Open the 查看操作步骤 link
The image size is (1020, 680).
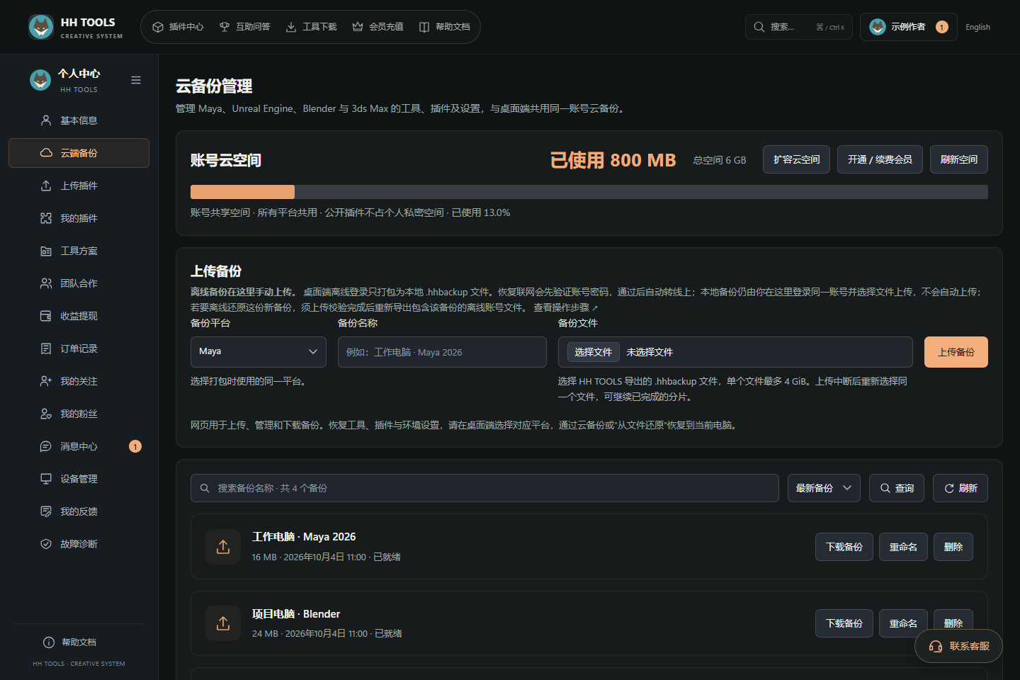point(565,307)
